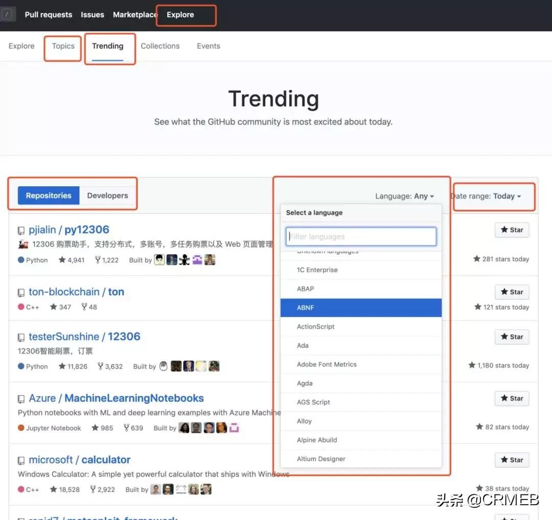View MachineLearningNotebooks stars count 985
The image size is (552, 520).
click(102, 428)
